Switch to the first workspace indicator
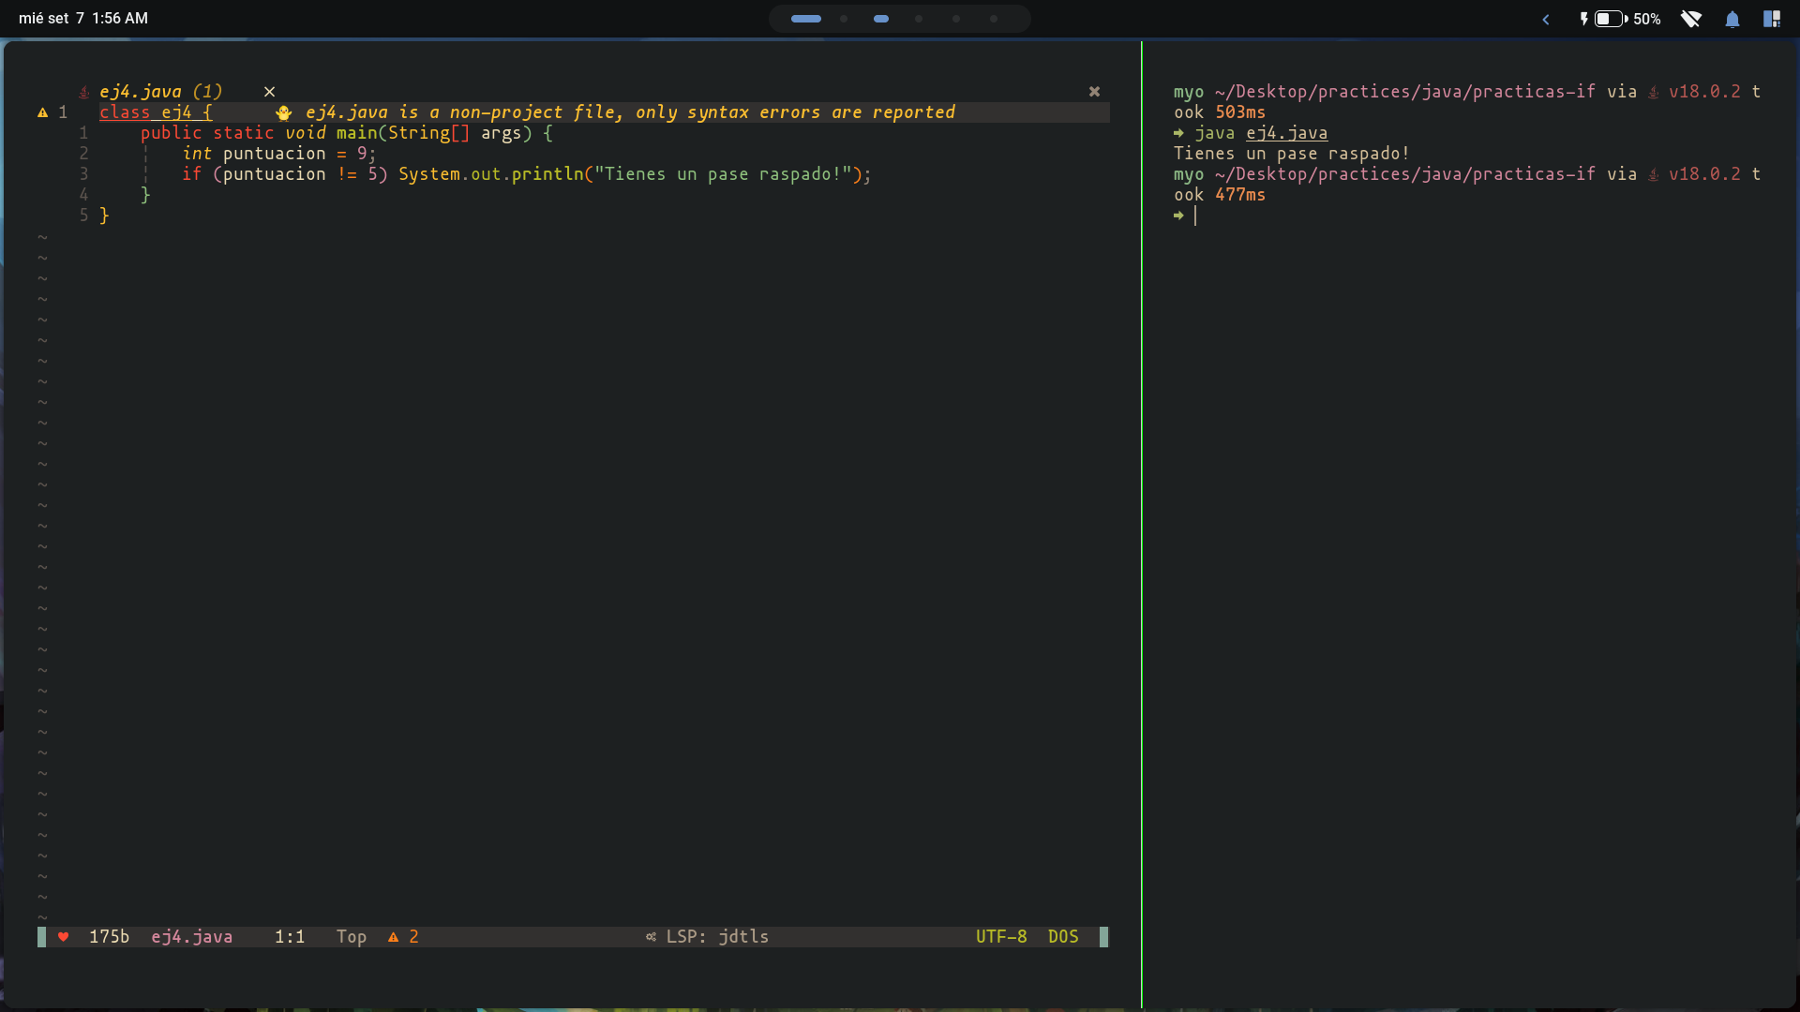Viewport: 1800px width, 1012px height. (805, 19)
